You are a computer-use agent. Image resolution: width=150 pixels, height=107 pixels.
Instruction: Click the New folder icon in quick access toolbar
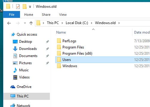pyautogui.click(x=25, y=7)
